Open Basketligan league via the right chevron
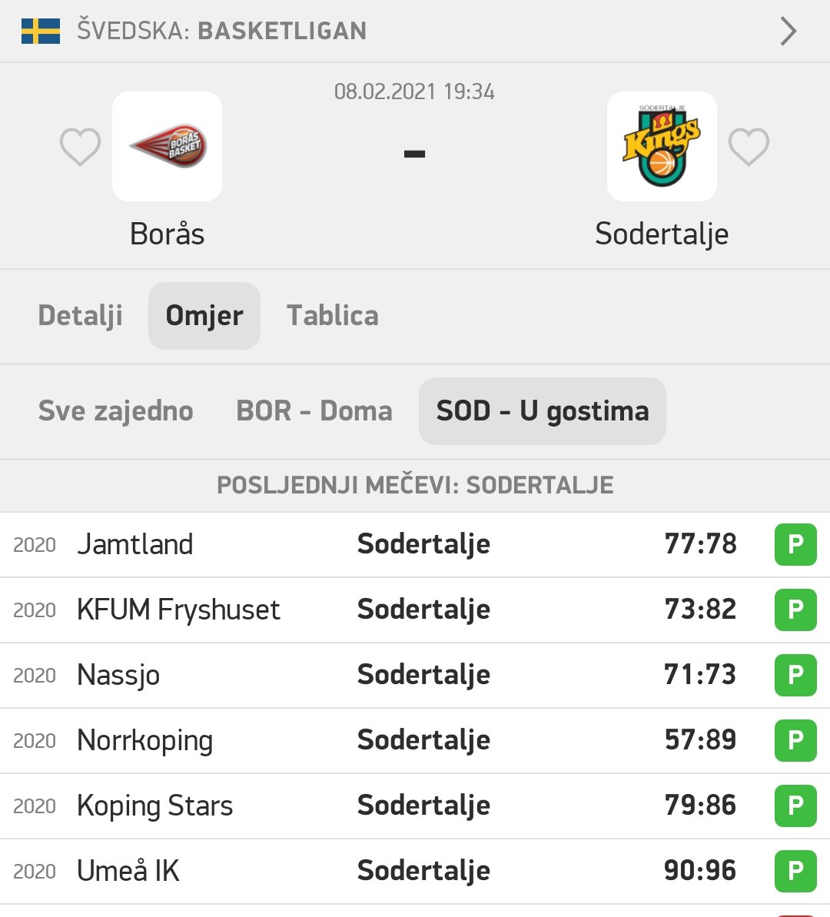 (788, 32)
